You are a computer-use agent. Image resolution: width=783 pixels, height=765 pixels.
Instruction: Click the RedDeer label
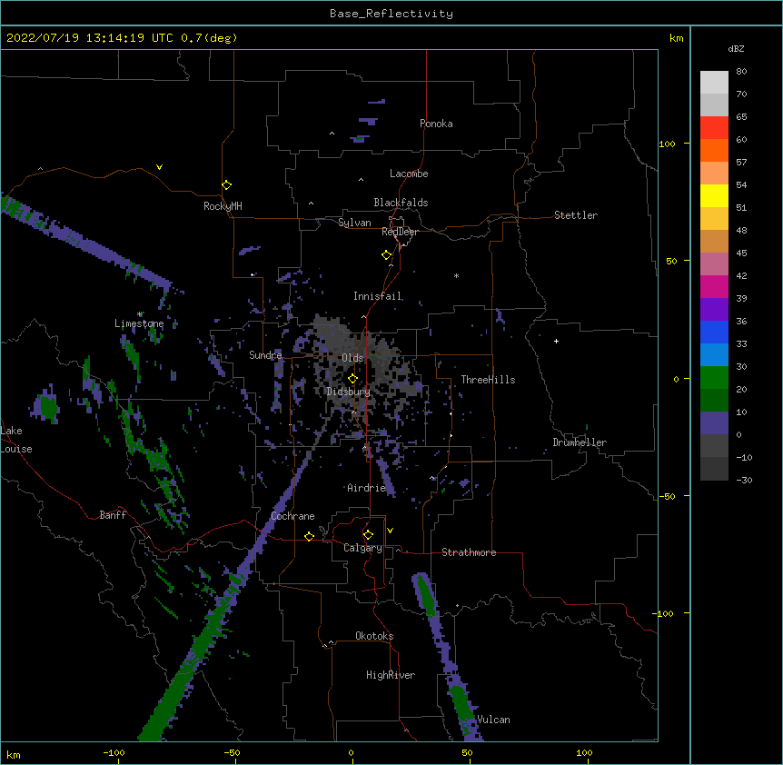pos(400,232)
